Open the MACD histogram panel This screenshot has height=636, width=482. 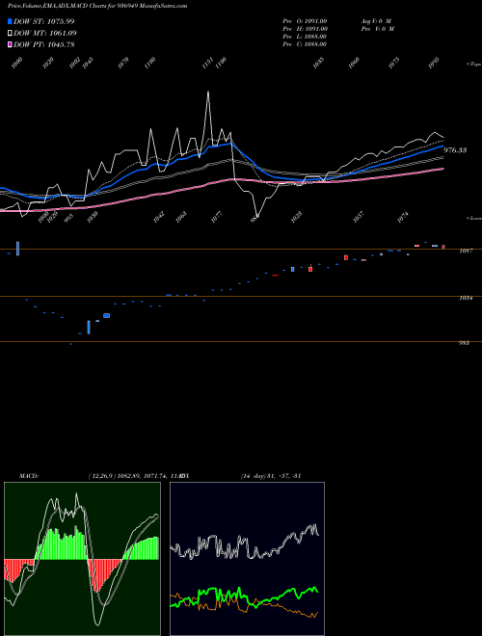82,559
